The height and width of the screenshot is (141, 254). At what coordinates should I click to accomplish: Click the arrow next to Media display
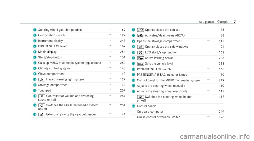[x=110, y=51]
